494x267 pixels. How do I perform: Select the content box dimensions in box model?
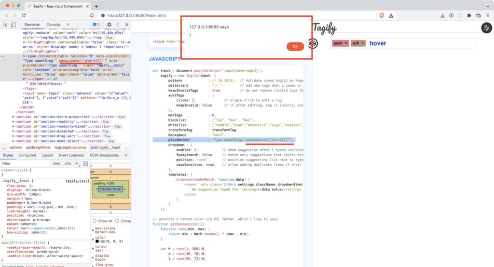pos(110,189)
